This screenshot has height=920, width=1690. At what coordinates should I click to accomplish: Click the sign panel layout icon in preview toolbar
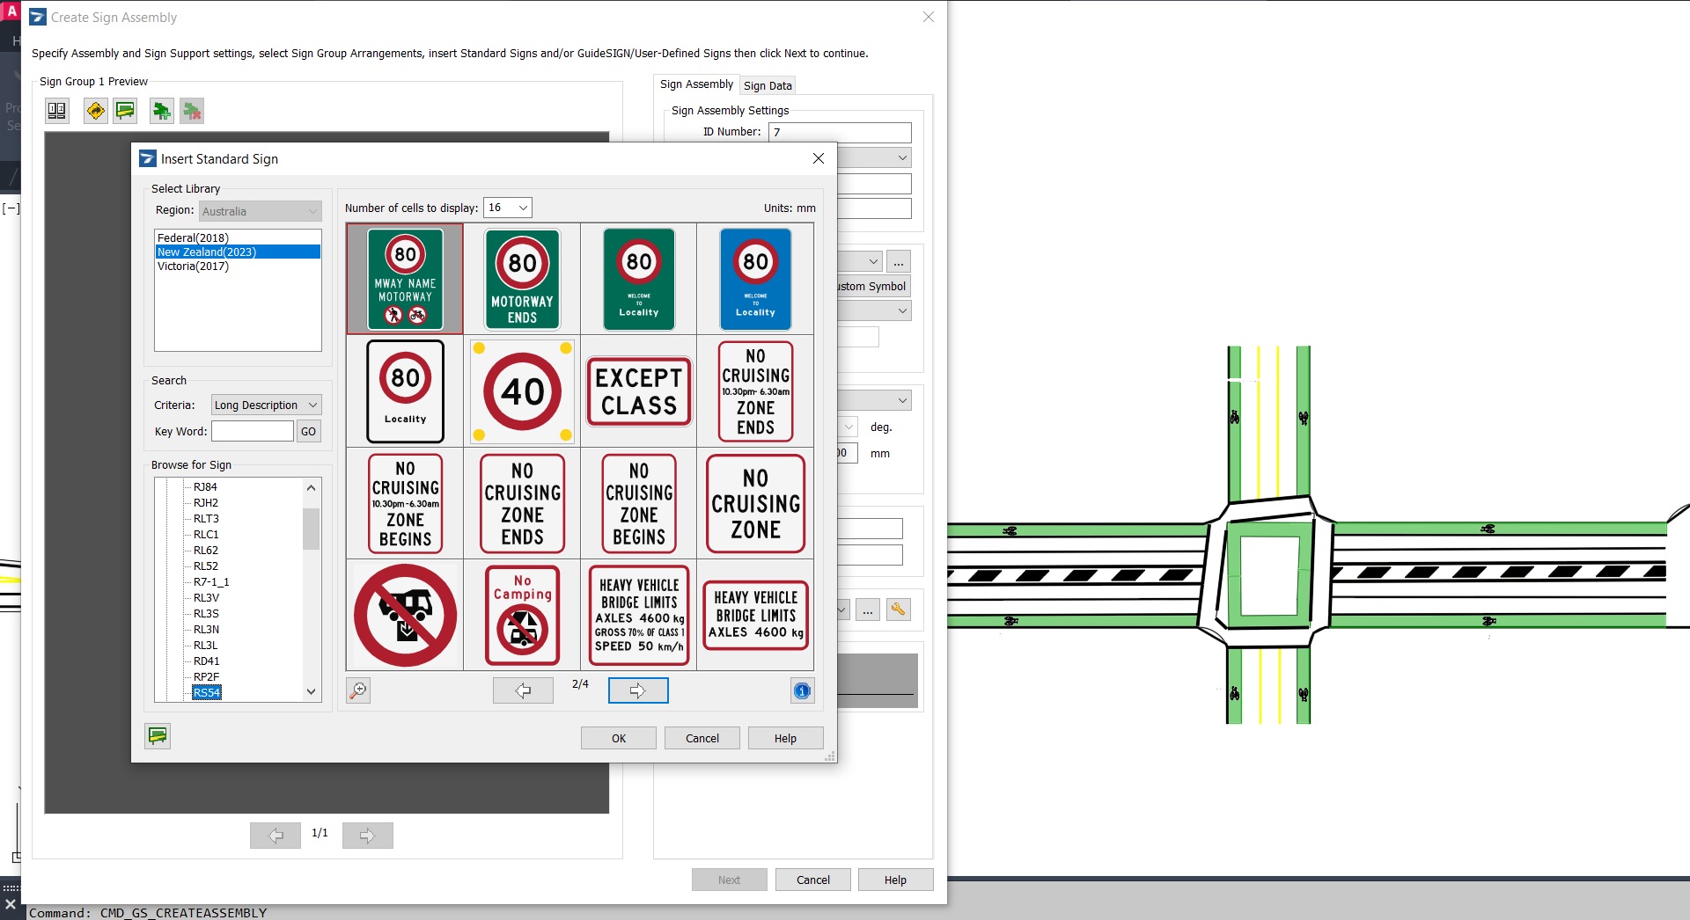(x=56, y=111)
